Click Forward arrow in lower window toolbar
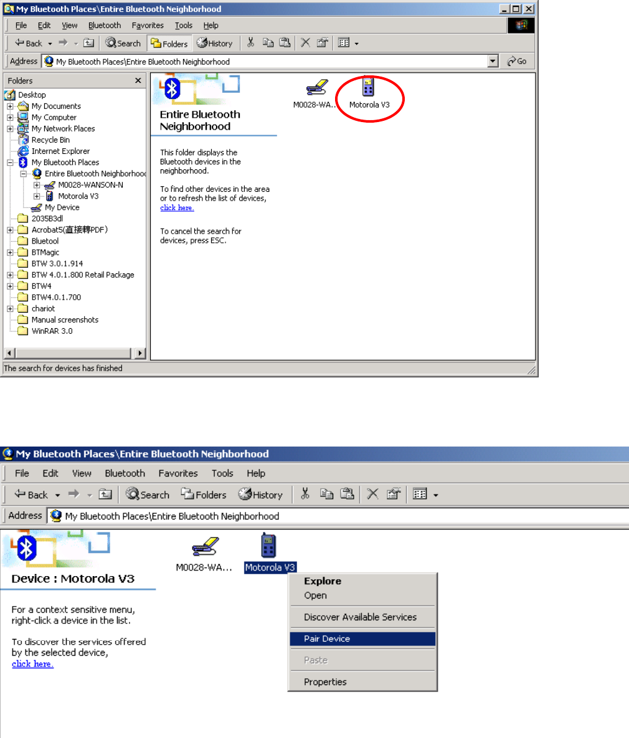Viewport: 629px width, 738px height. coord(74,494)
